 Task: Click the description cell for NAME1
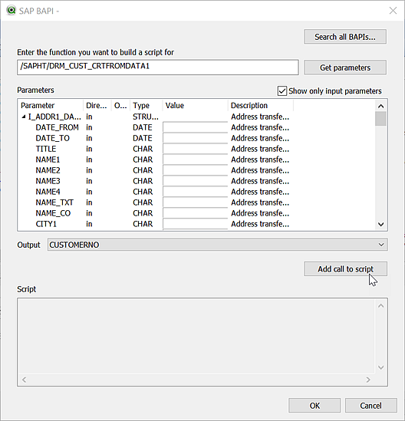(x=260, y=160)
